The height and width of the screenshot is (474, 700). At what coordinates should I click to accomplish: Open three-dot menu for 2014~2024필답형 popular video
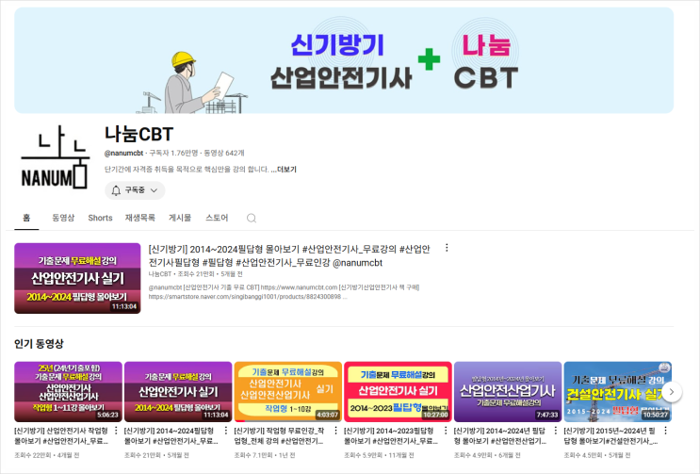coord(226,431)
